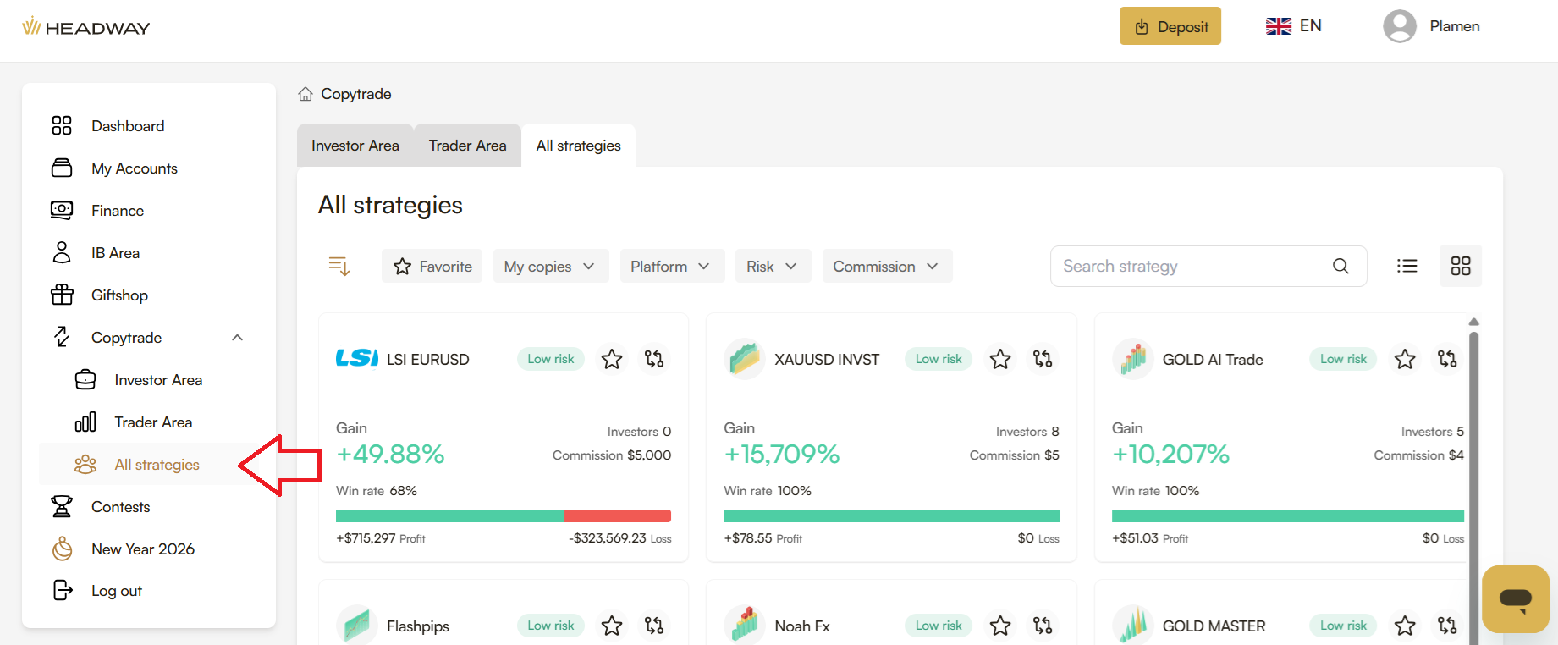The height and width of the screenshot is (645, 1558).
Task: Click the Noah Fx avatar thumbnail
Action: point(745,626)
